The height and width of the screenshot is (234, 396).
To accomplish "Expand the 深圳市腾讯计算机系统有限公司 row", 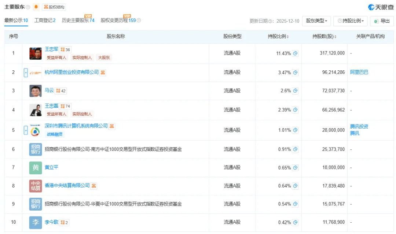I will tap(26, 130).
